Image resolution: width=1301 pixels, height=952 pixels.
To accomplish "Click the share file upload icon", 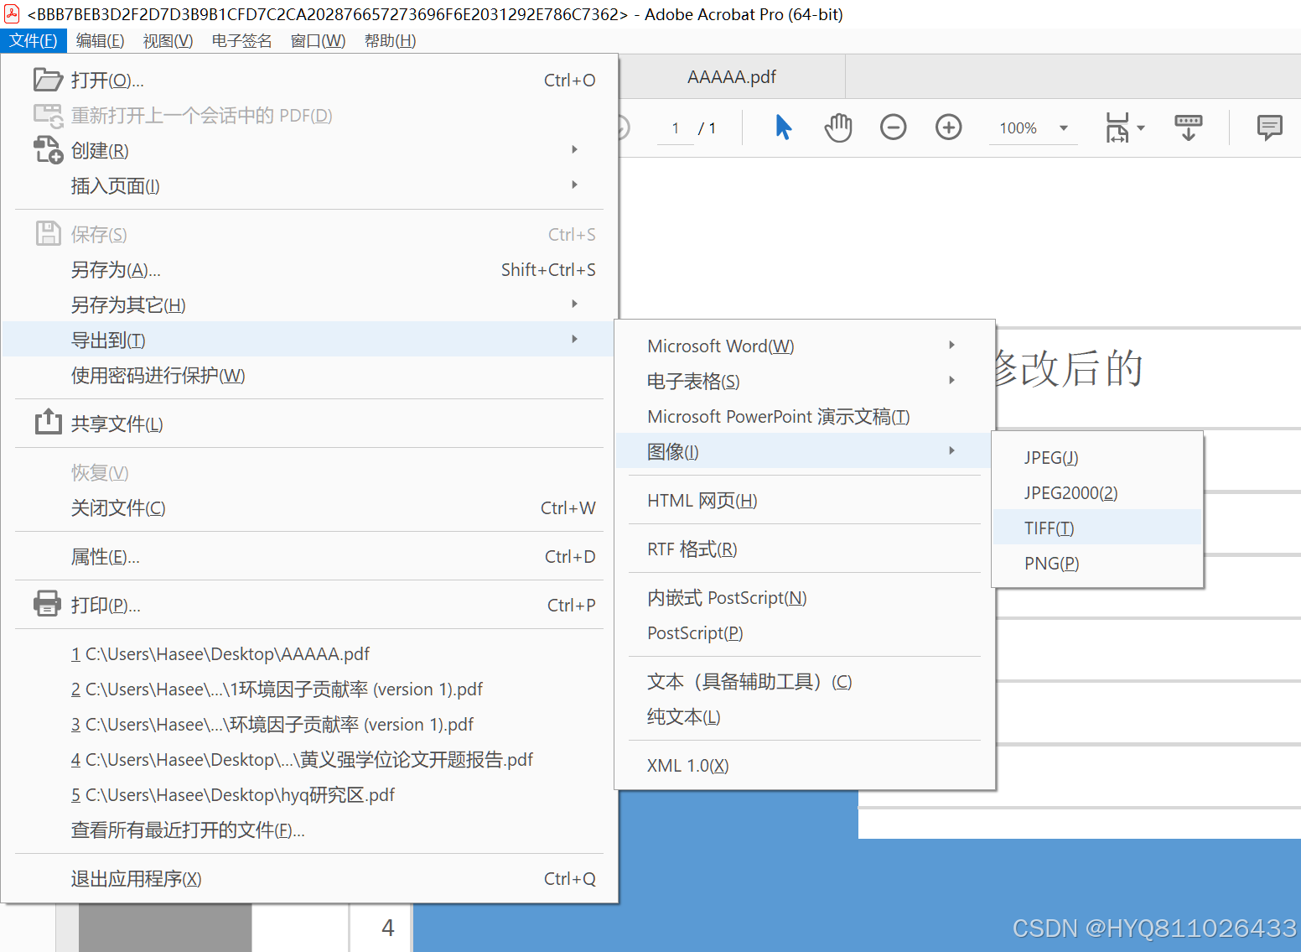I will tap(48, 422).
